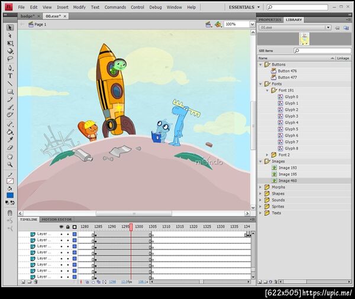Pick the Eyedropper tool
The width and height of the screenshot is (355, 299).
(9, 139)
